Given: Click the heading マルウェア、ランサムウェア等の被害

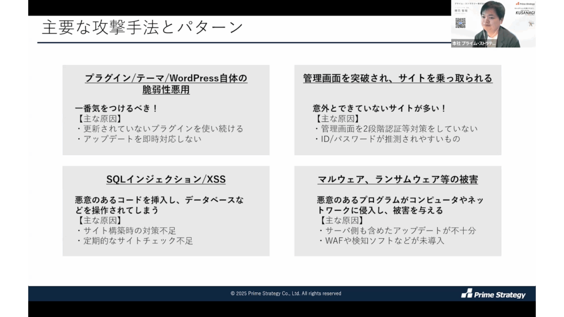Looking at the screenshot, I should pyautogui.click(x=398, y=179).
